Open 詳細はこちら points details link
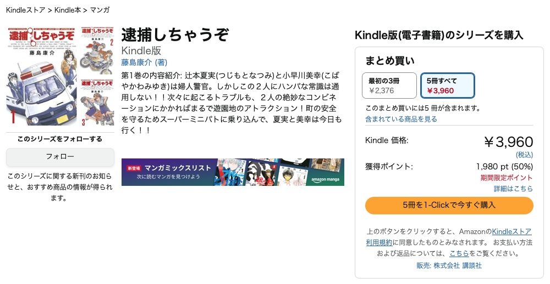The image size is (550, 284). [513, 188]
